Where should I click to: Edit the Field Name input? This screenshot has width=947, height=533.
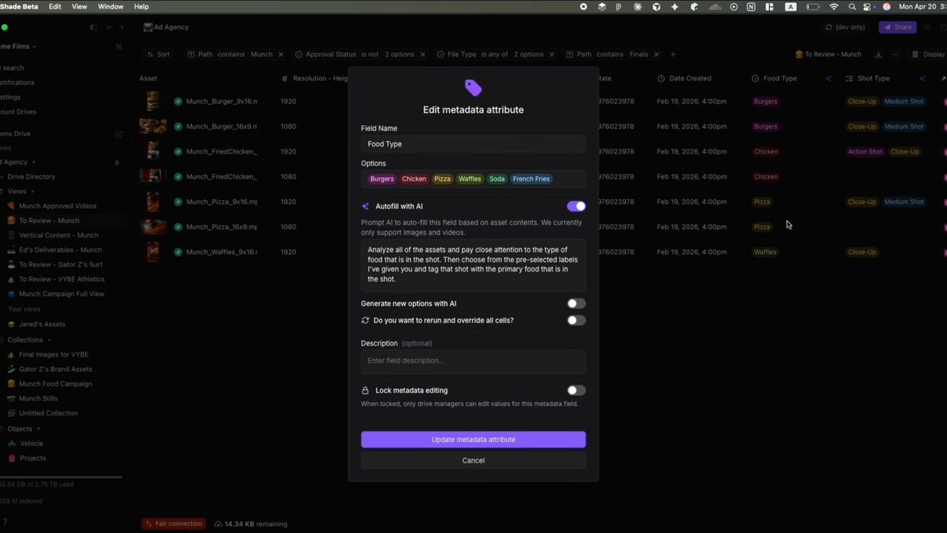473,144
